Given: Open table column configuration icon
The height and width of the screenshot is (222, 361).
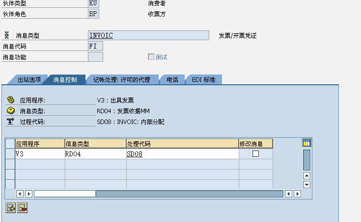Looking at the screenshot, I should coord(306,143).
